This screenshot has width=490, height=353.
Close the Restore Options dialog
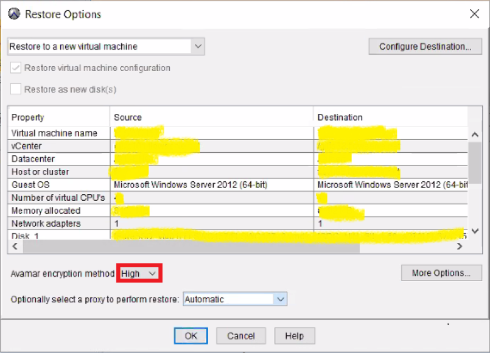(475, 14)
